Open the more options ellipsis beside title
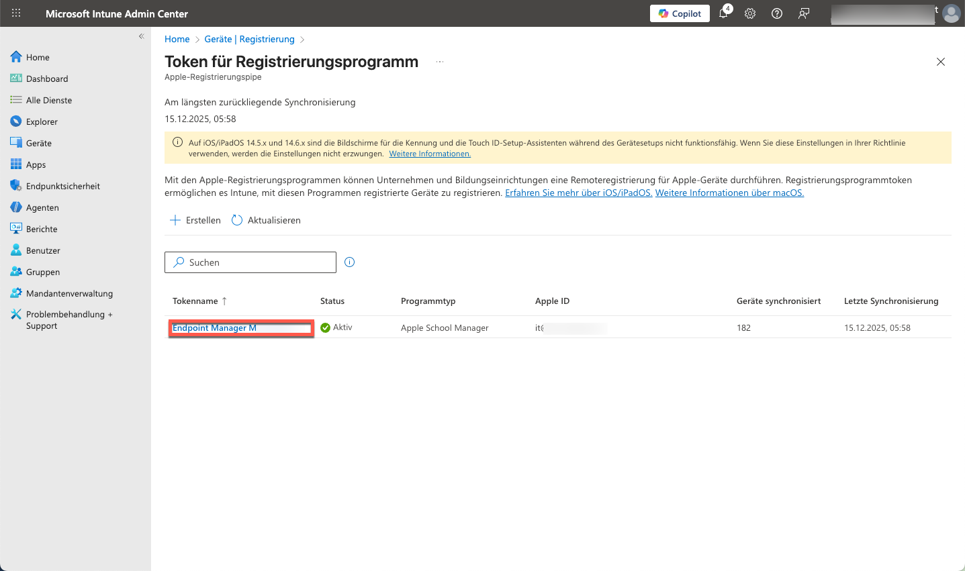The width and height of the screenshot is (965, 571). [440, 62]
